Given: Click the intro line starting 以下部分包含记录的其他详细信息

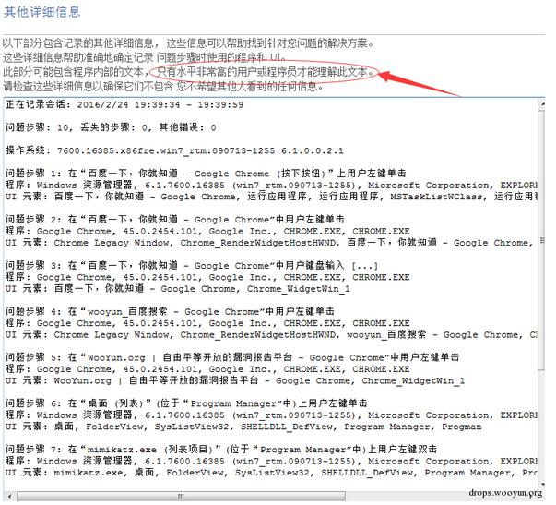Looking at the screenshot, I should click(189, 43).
